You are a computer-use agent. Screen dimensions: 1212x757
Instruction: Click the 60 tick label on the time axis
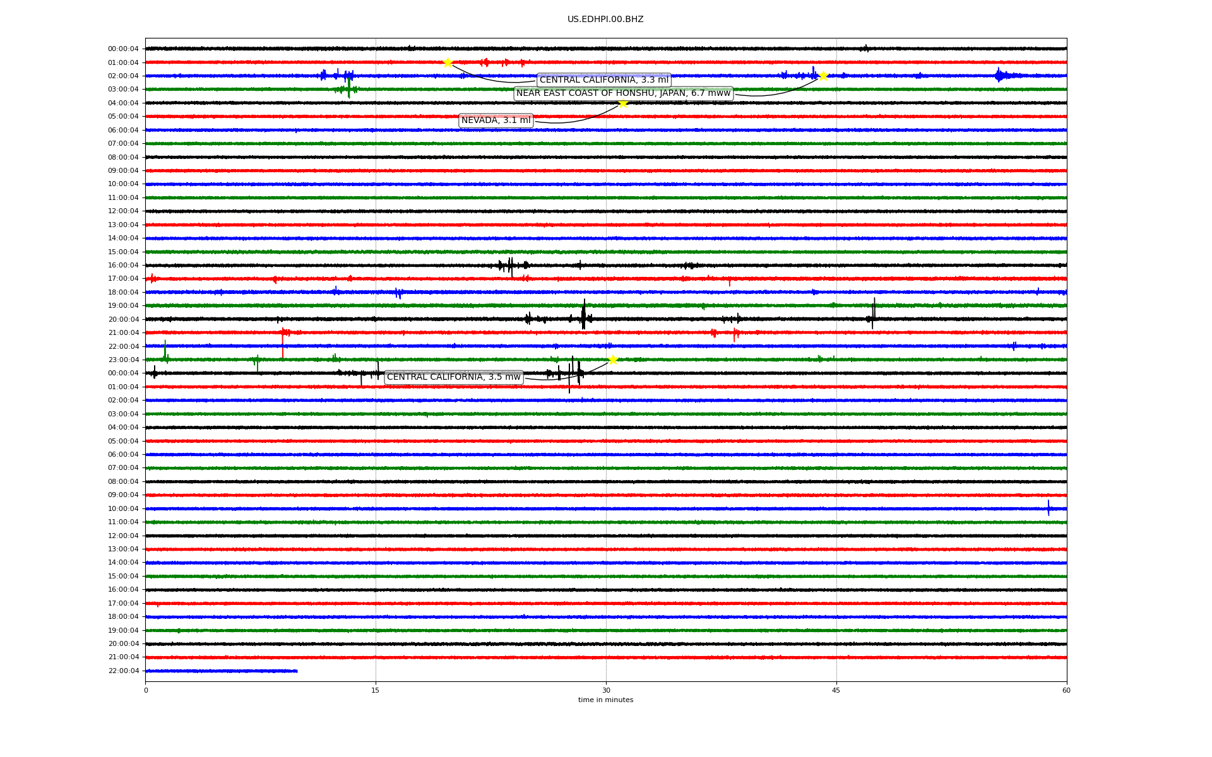tap(1066, 690)
